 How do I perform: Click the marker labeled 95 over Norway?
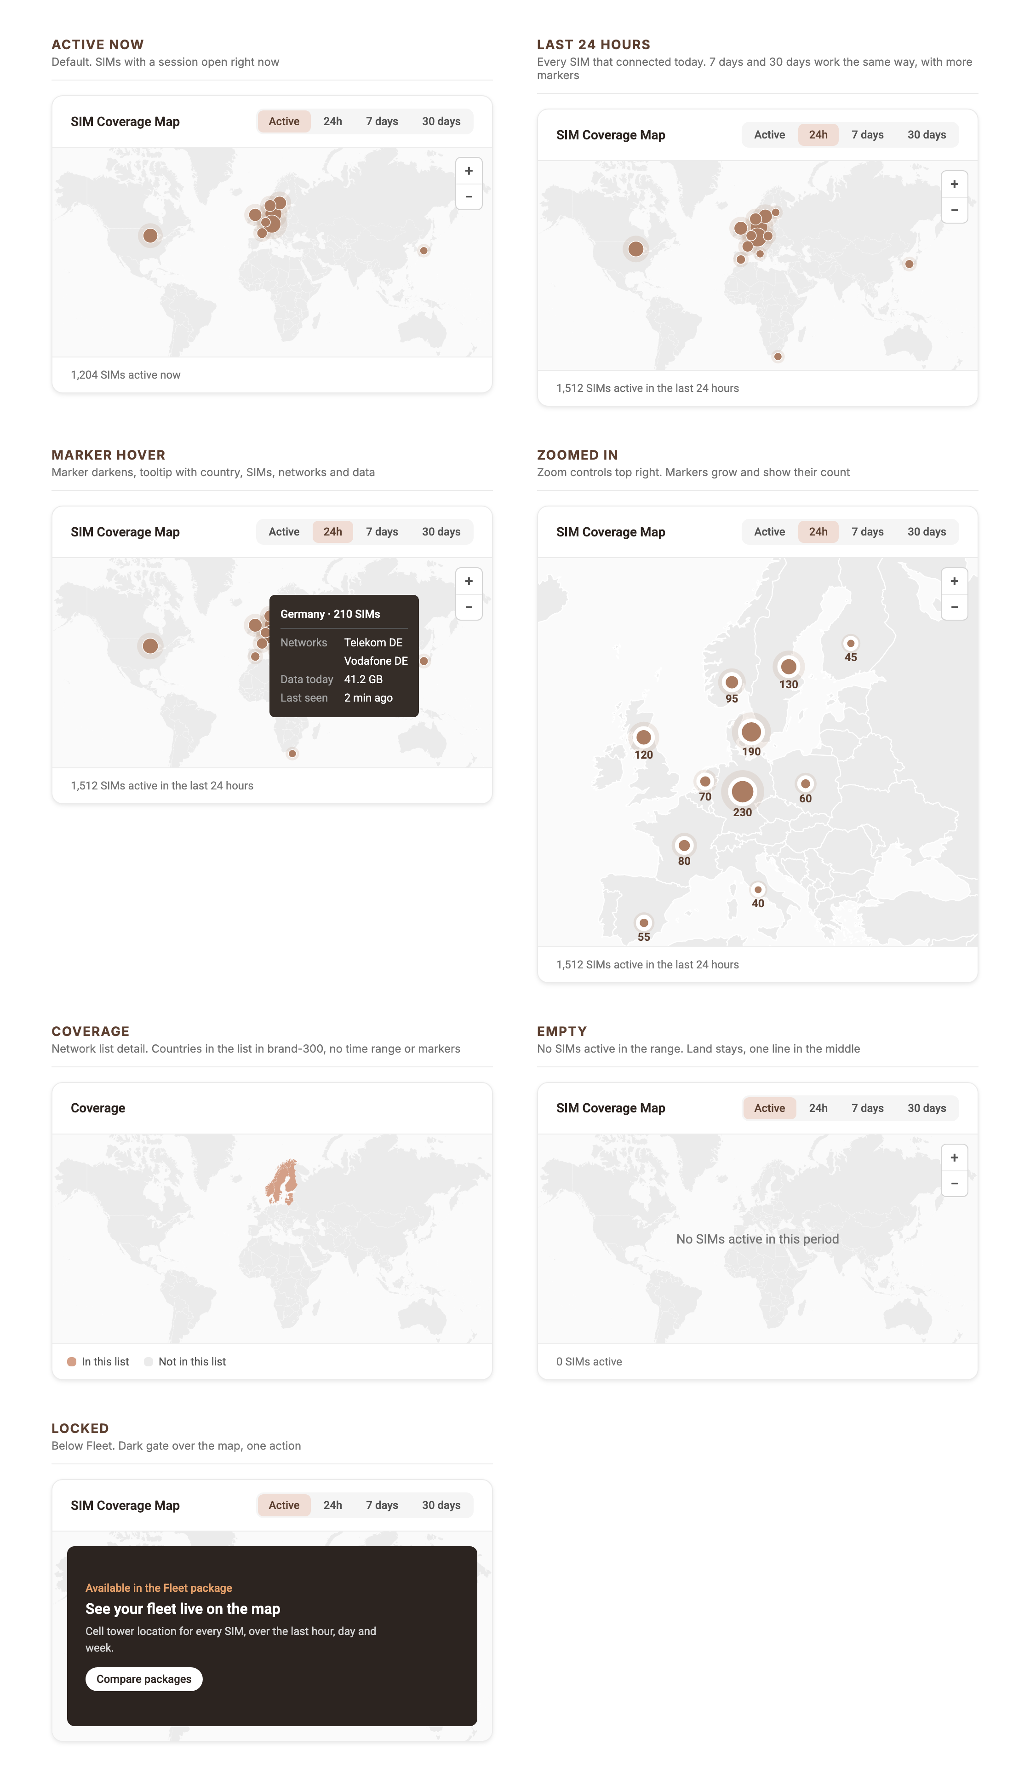tap(732, 682)
